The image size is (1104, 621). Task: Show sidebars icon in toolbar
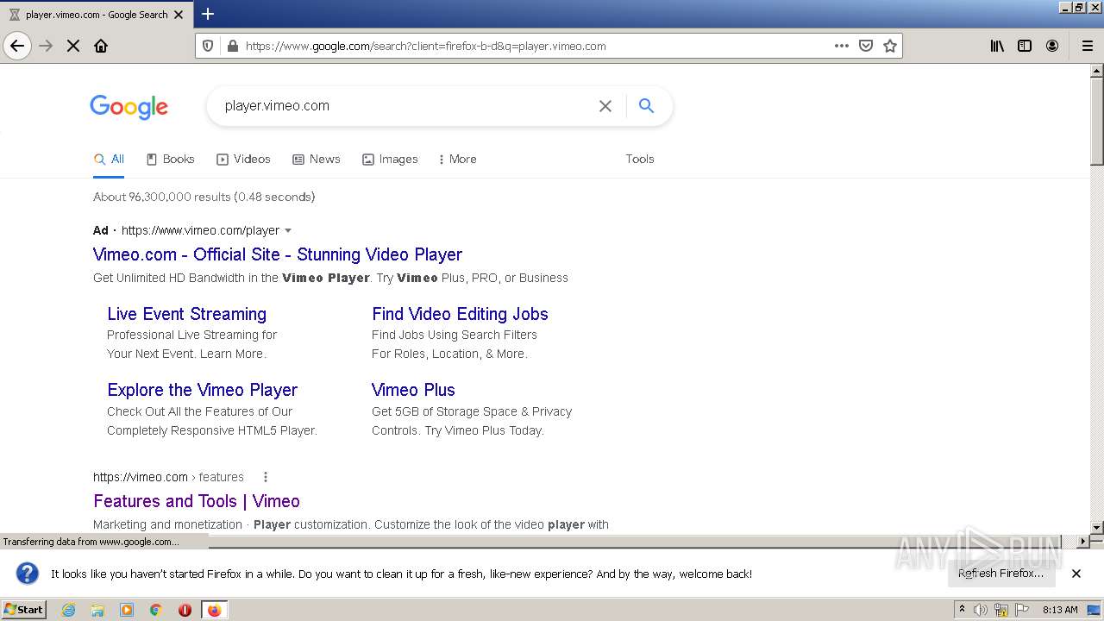click(1025, 46)
